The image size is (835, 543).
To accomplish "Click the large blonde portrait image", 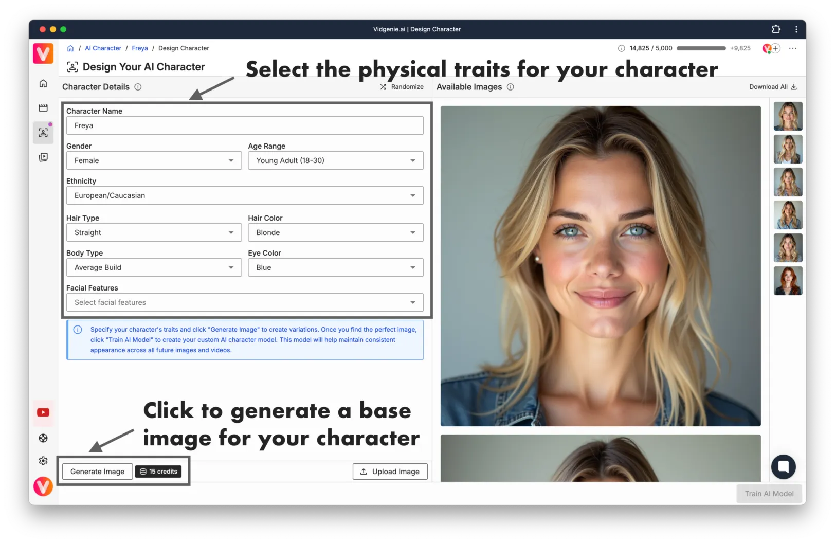I will (601, 266).
